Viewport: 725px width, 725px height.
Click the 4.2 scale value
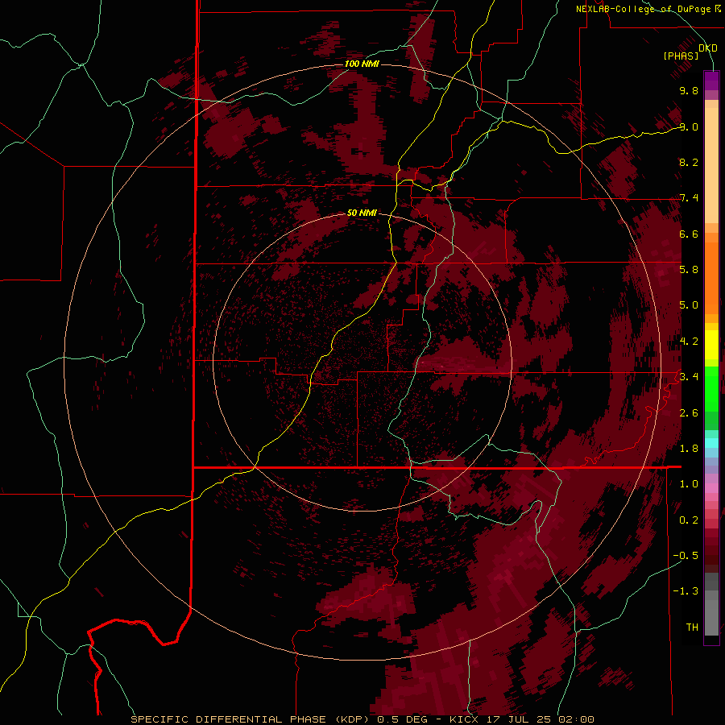[x=689, y=342]
